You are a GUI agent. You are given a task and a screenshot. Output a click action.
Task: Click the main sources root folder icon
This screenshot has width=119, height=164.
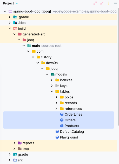pyautogui.click(x=29, y=46)
